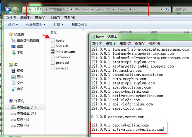Screen dimensions: 192x137
Task: Select the drivers breadcrumb segment
Action: click(x=122, y=9)
